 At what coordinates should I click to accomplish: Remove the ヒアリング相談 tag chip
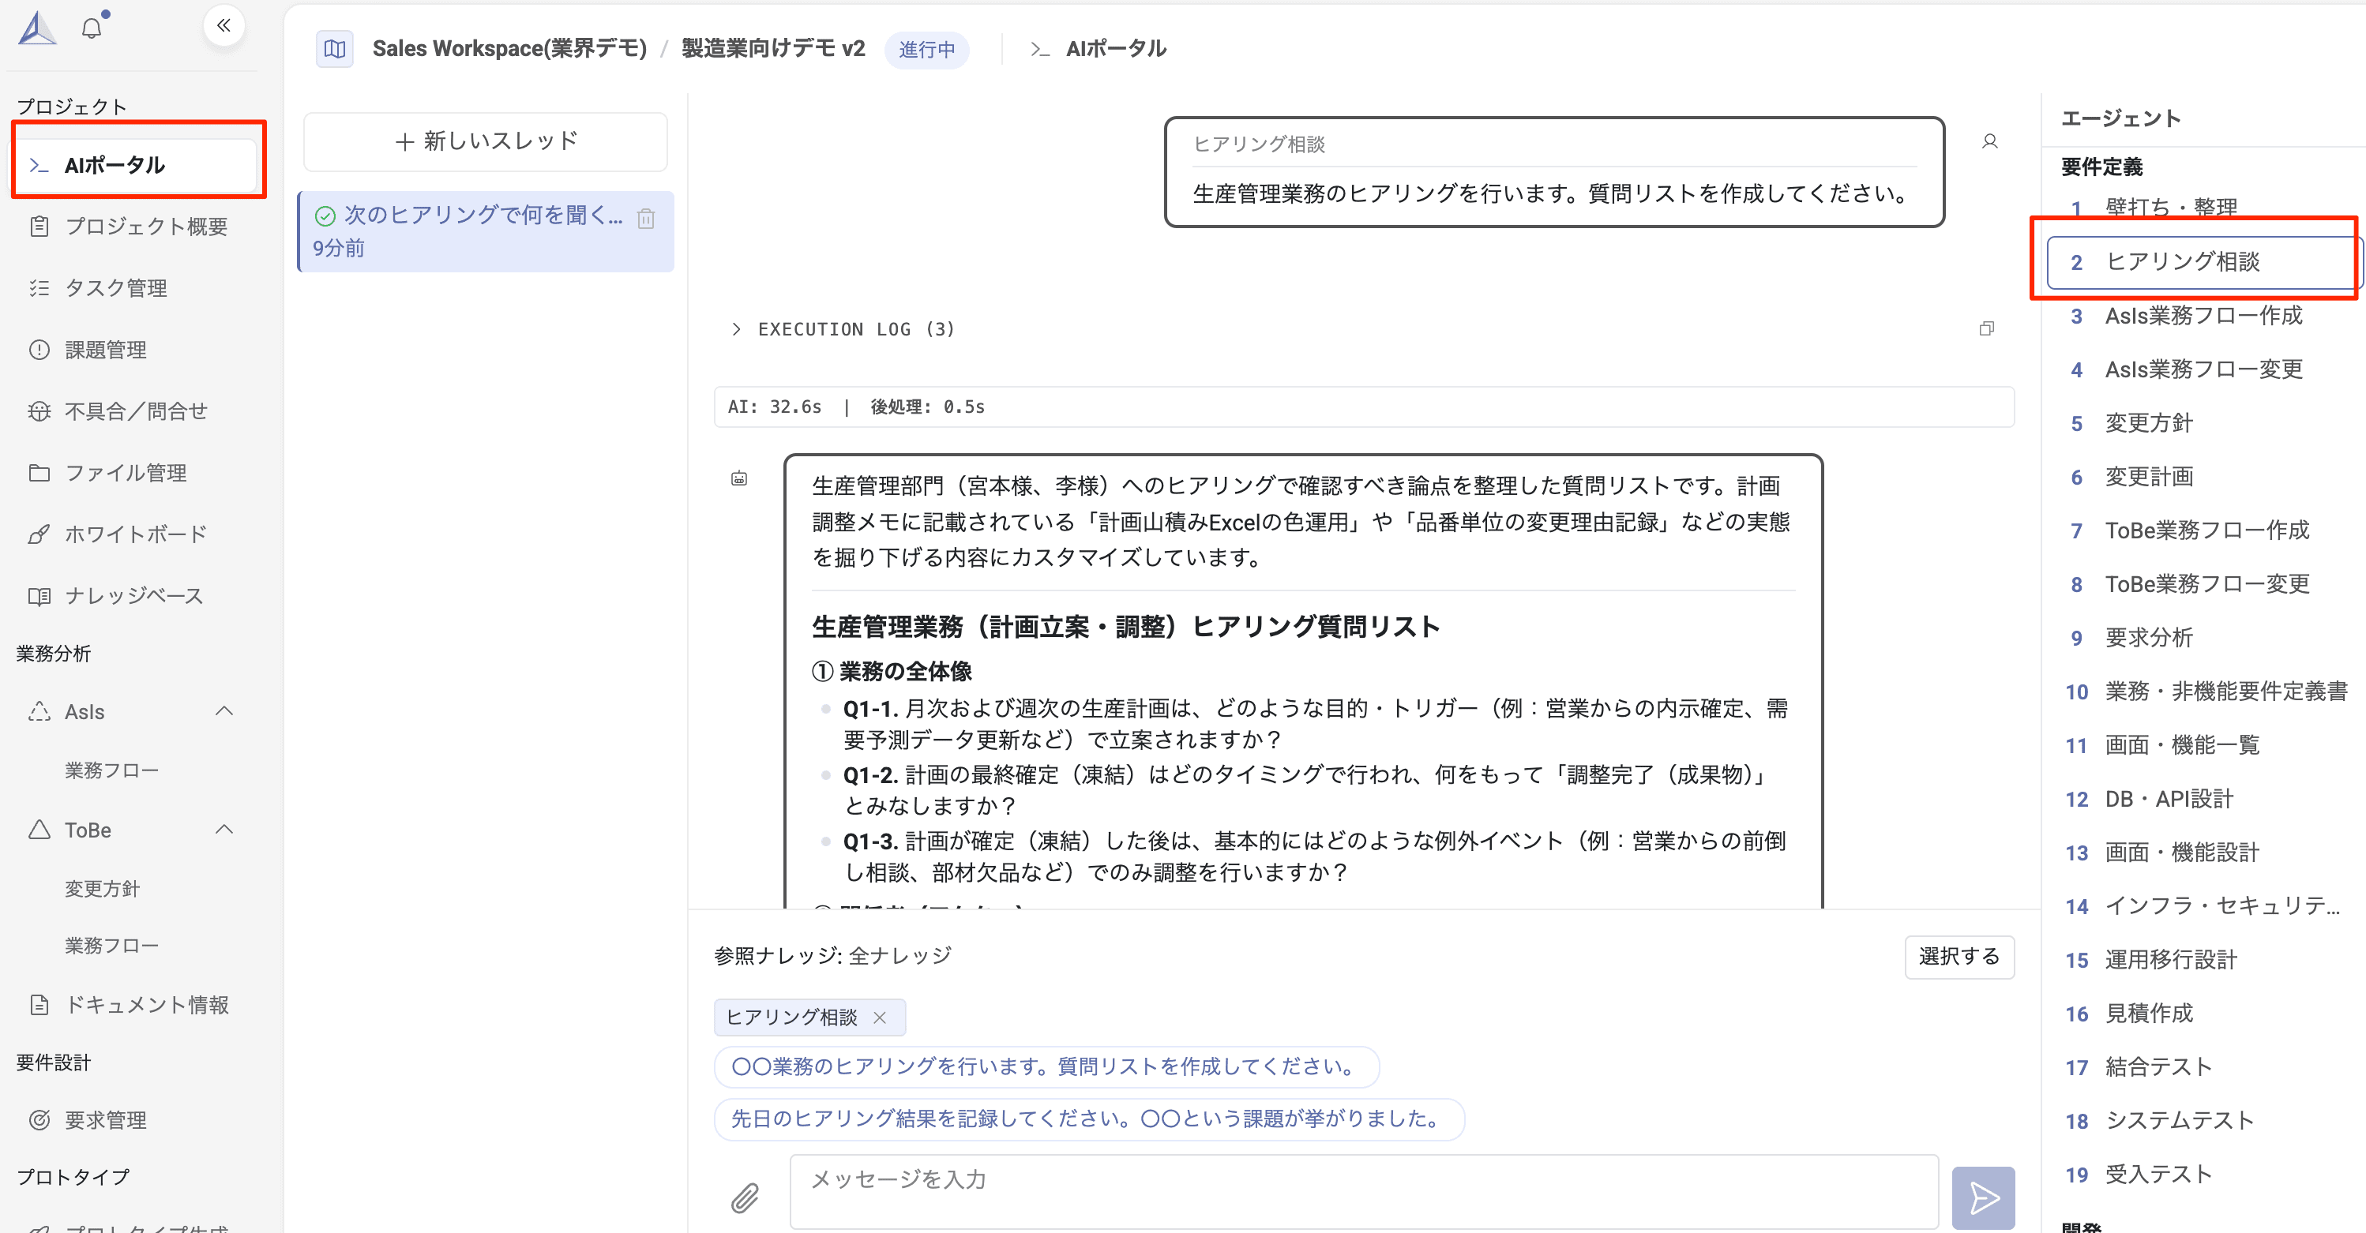coord(880,1018)
